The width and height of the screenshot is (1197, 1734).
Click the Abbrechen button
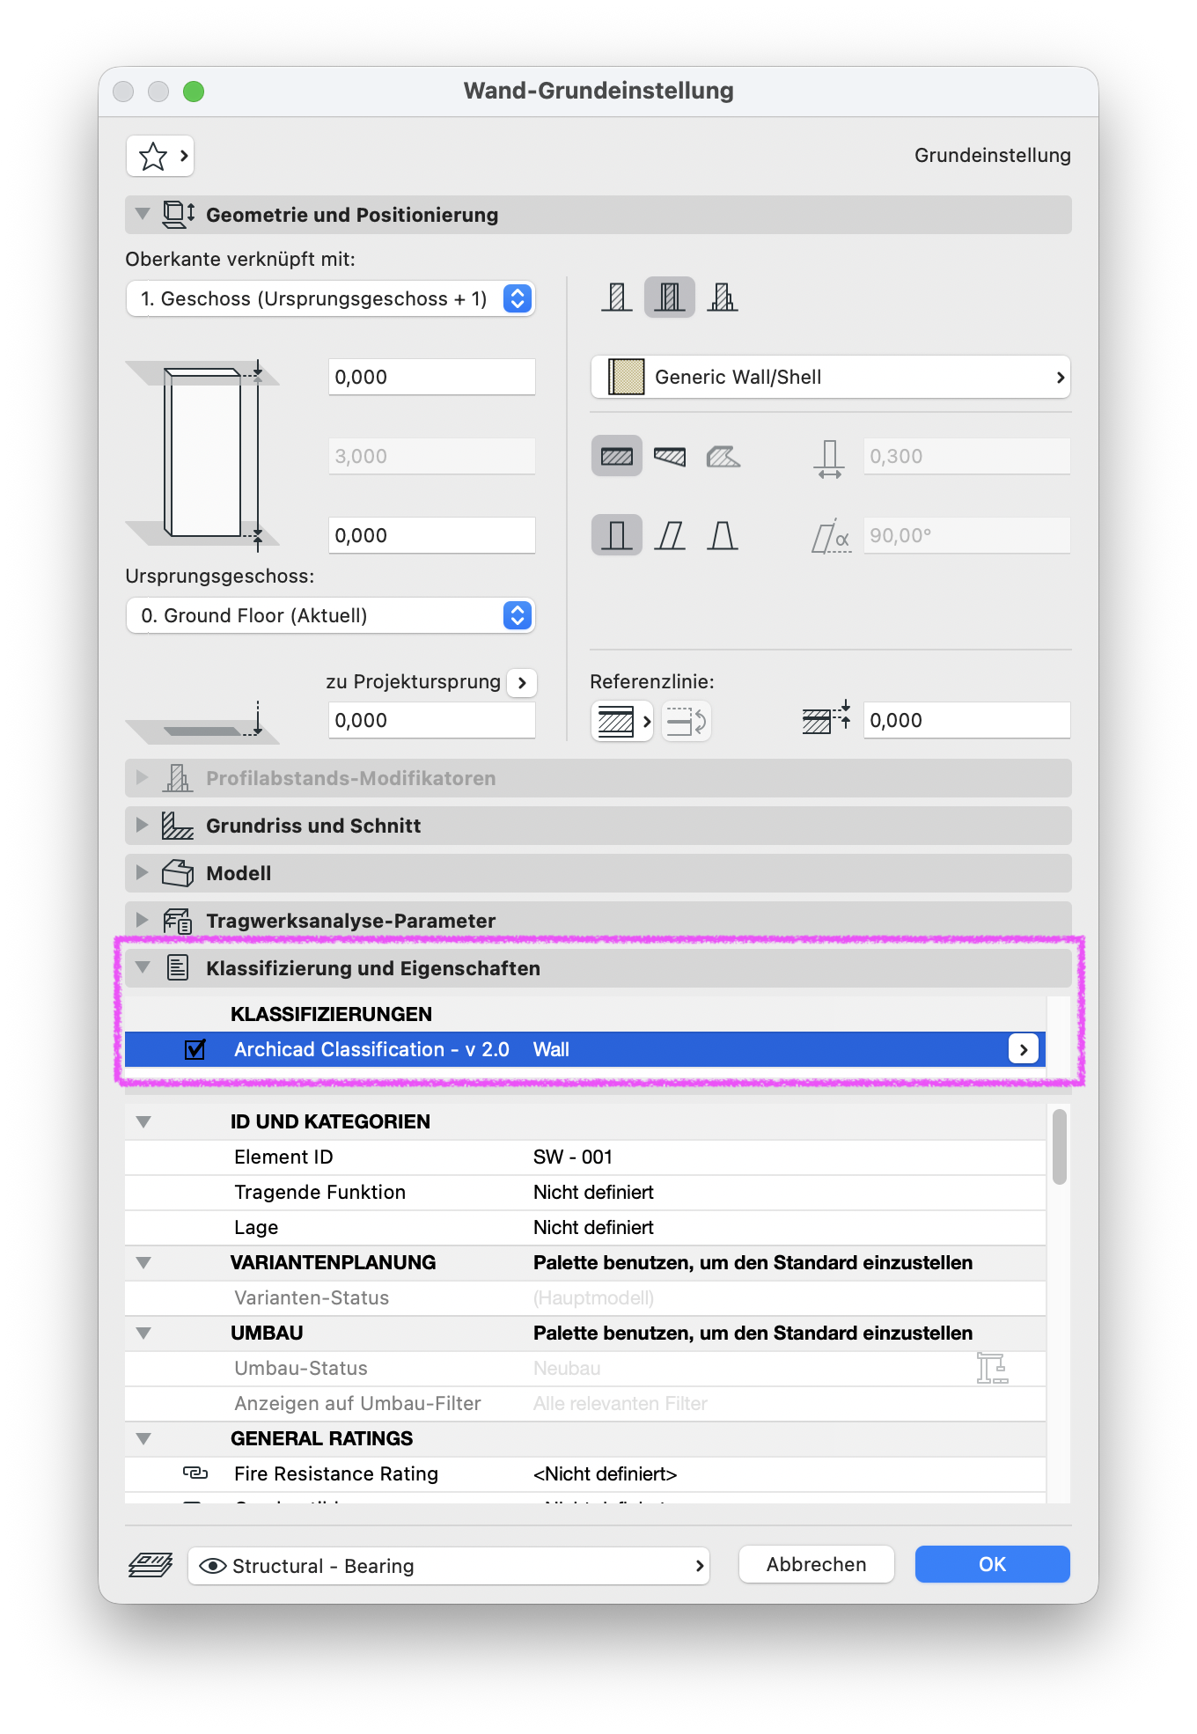(x=817, y=1564)
